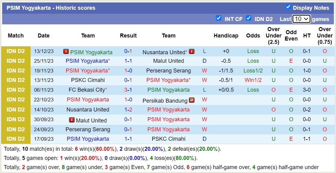Click the Win1/2 odds for 13/11/23 match

point(253,80)
